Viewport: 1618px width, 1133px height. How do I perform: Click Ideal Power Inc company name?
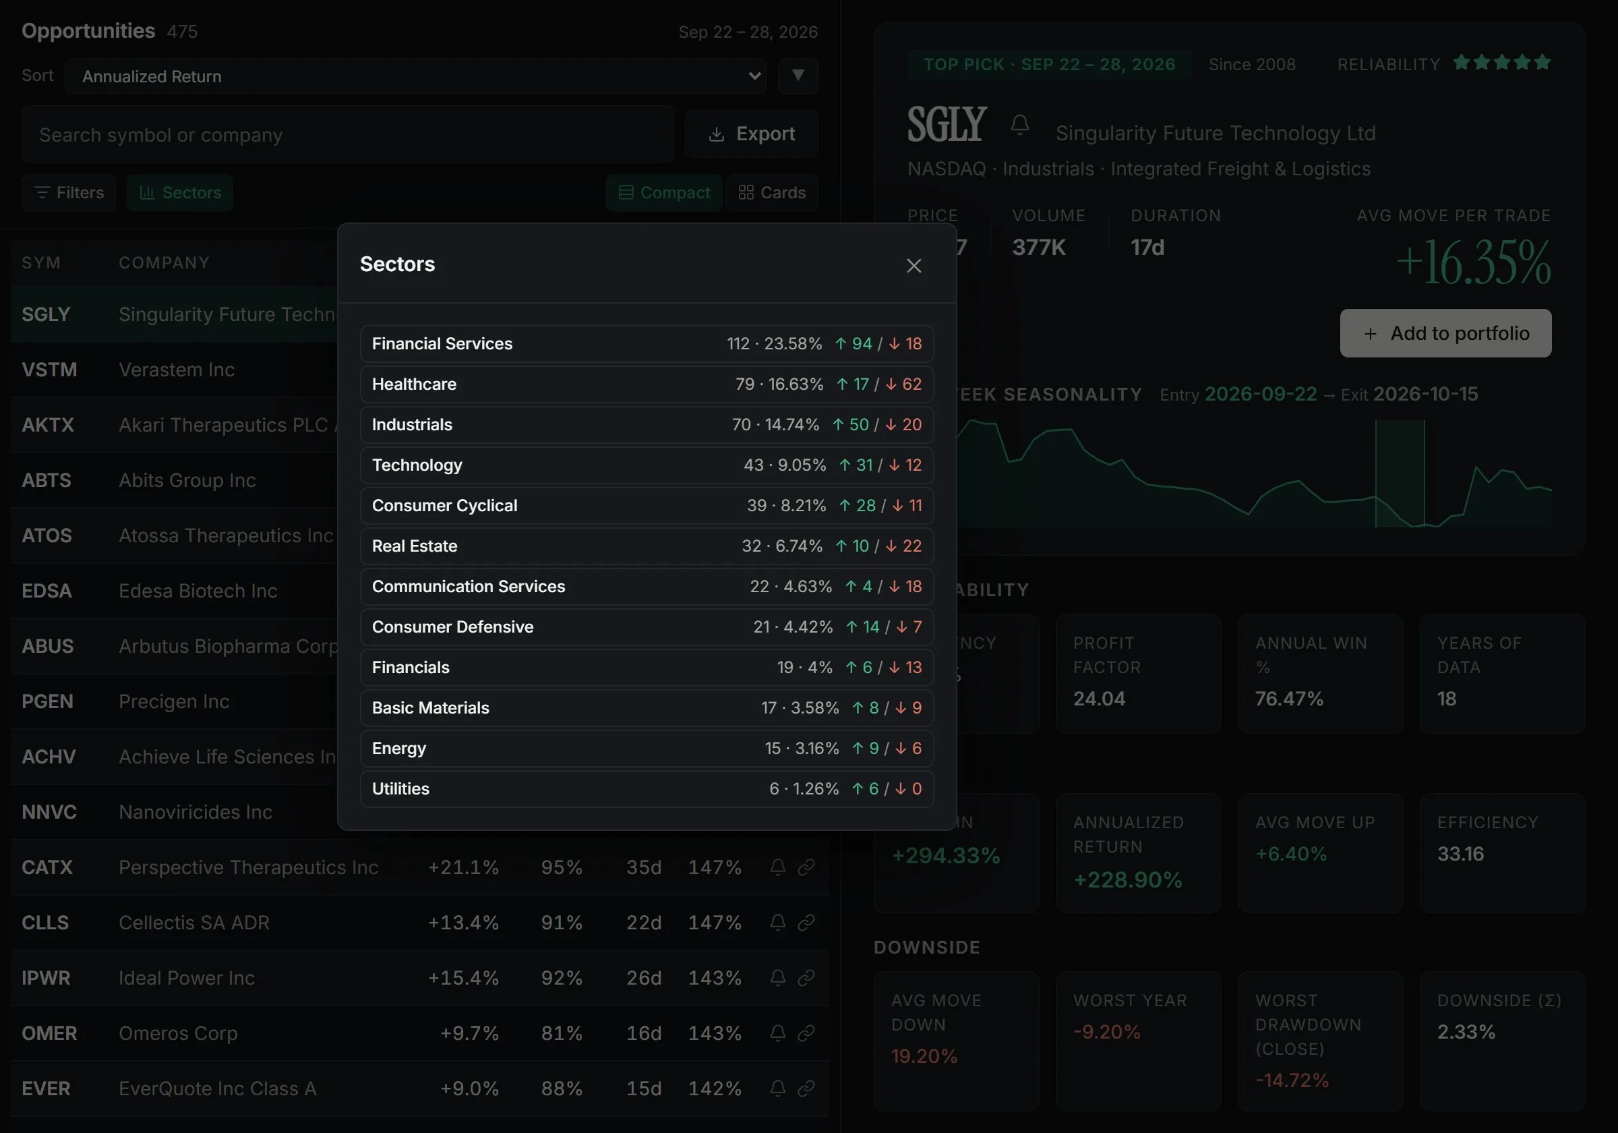pyautogui.click(x=187, y=978)
